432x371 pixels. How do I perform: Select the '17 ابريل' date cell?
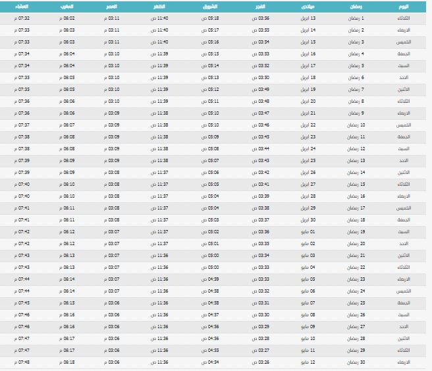point(308,66)
